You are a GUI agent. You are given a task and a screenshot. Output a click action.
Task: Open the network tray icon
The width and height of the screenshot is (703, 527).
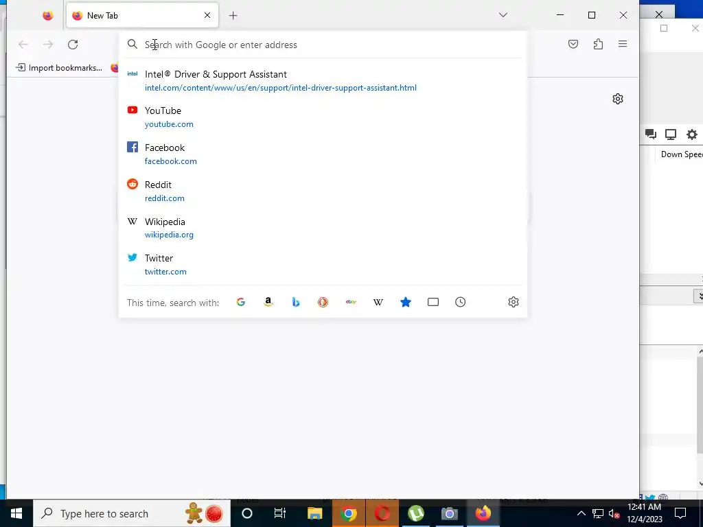tap(598, 513)
